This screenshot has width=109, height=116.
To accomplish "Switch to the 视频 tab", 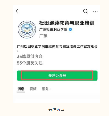I will (x=33, y=89).
